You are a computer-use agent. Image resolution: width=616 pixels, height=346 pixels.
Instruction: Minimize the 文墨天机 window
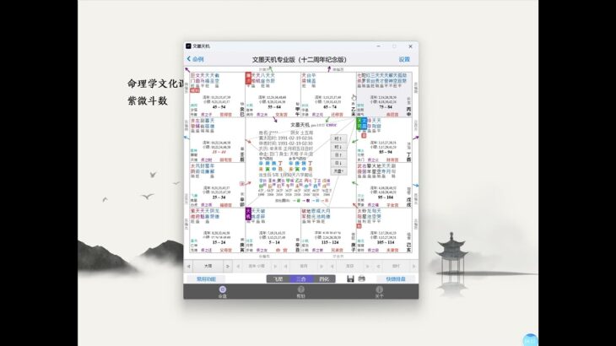click(378, 46)
